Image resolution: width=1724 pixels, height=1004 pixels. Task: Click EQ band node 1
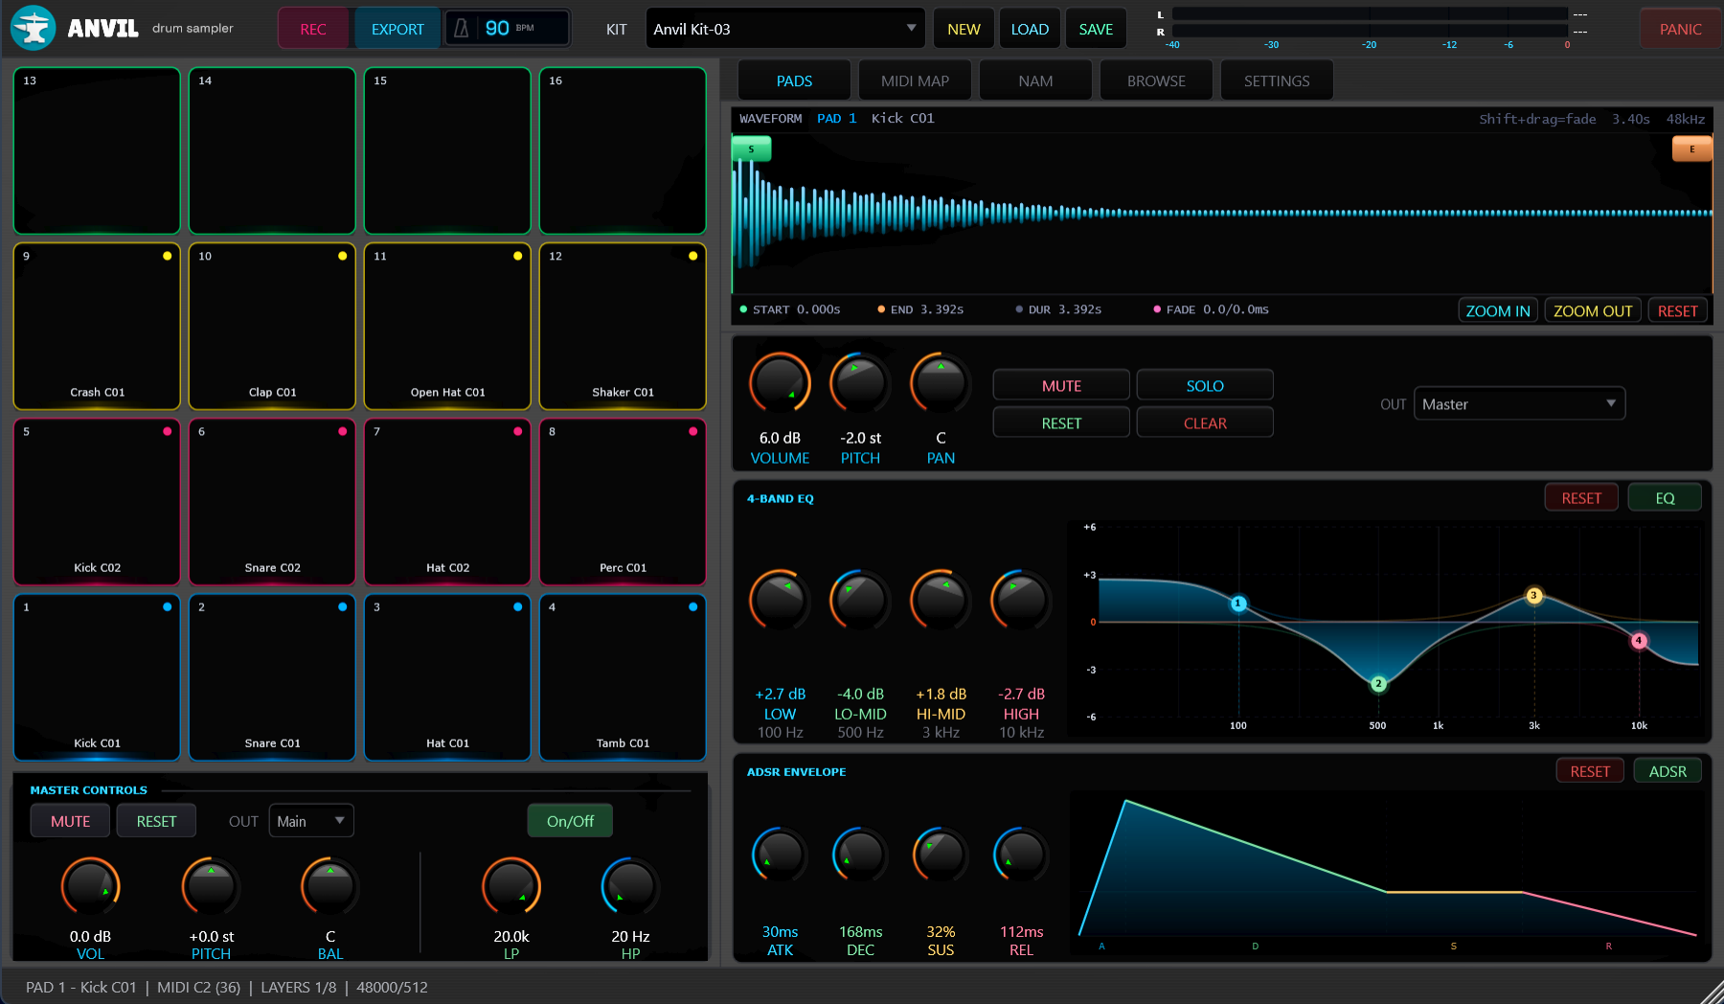click(x=1238, y=604)
